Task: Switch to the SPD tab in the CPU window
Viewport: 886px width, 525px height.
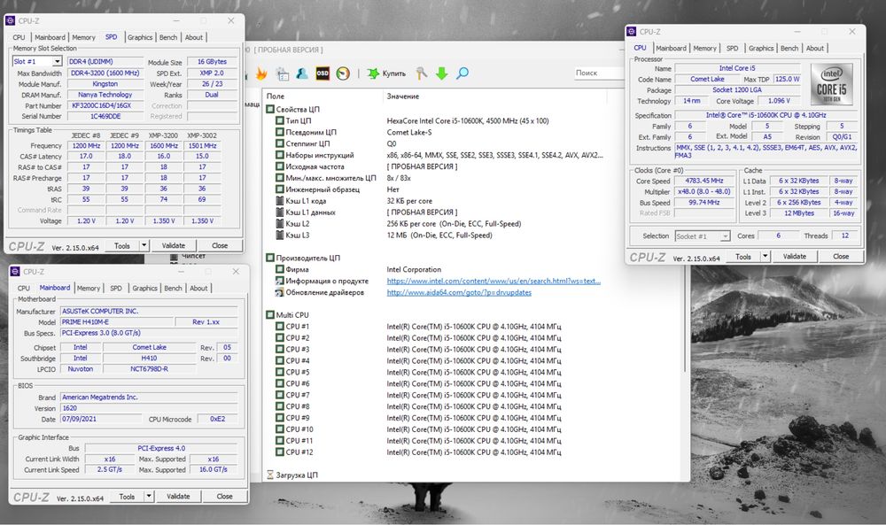Action: pyautogui.click(x=733, y=48)
